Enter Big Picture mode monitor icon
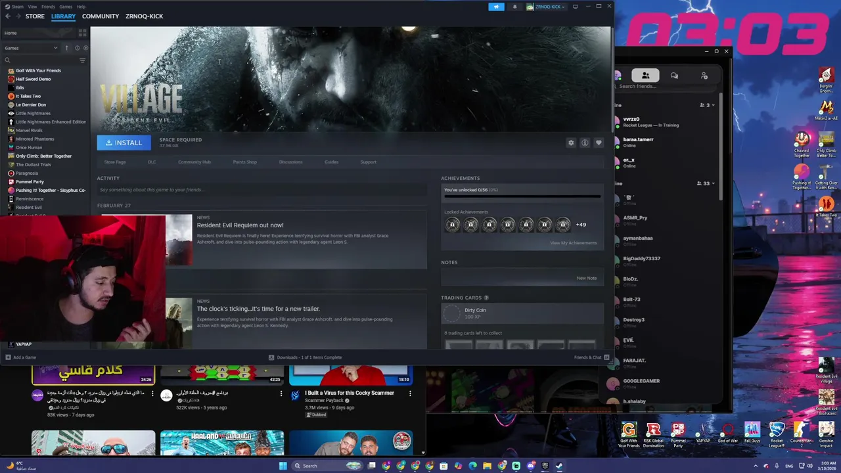The image size is (841, 473). [x=575, y=7]
